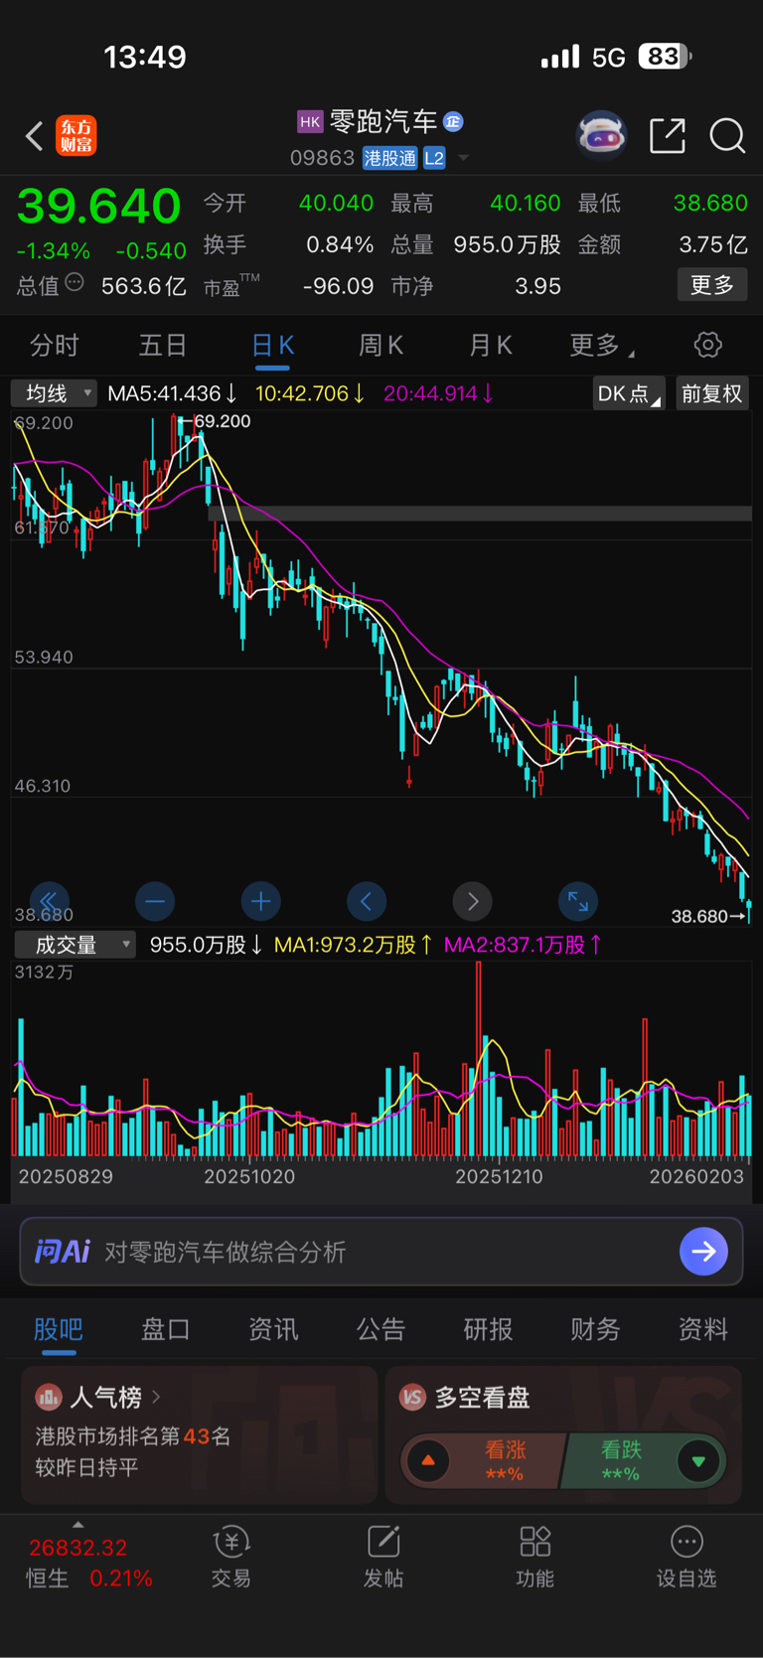Tap the current price 39.640
The image size is (763, 1658).
(x=98, y=206)
